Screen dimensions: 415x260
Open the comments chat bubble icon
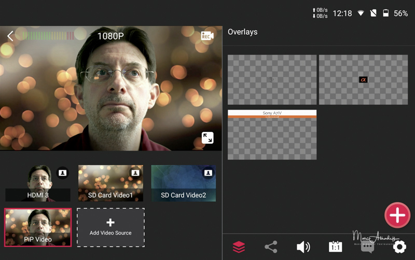367,247
